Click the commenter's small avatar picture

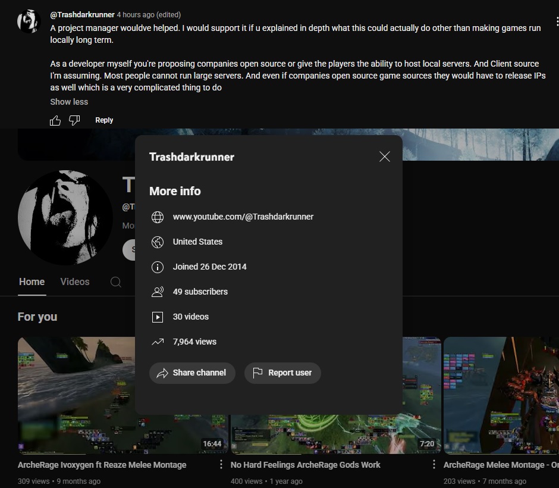coord(29,21)
